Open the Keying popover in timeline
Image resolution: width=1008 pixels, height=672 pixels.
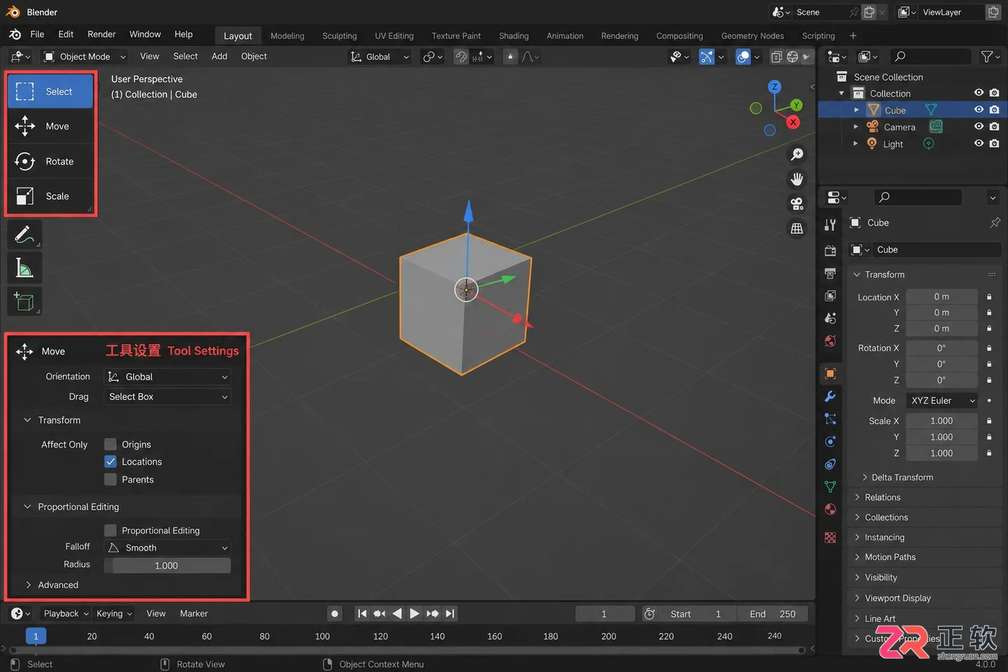tap(114, 614)
